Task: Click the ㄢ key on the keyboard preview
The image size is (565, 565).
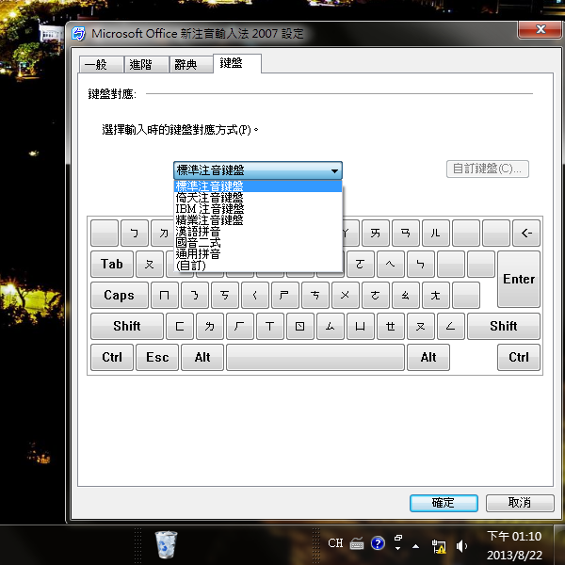Action: click(x=406, y=234)
